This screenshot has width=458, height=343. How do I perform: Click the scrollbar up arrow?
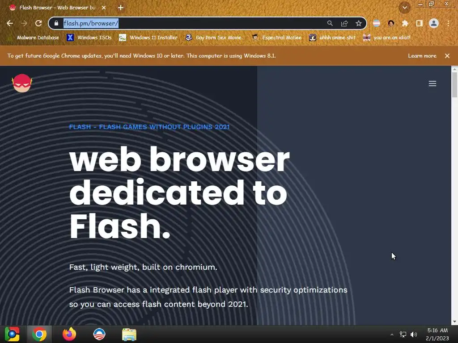pyautogui.click(x=454, y=69)
